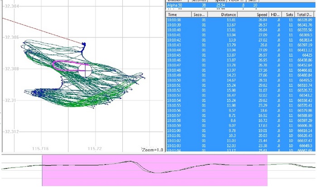The image size is (317, 187).
Task: Select the row at time 10:10:42
Action: pyautogui.click(x=240, y=40)
